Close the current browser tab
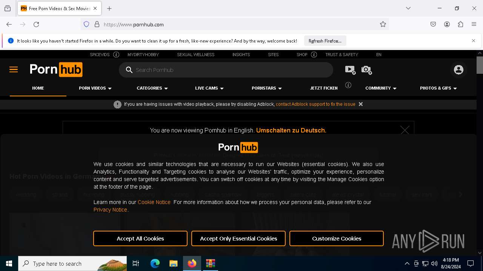This screenshot has width=483, height=271. [95, 8]
